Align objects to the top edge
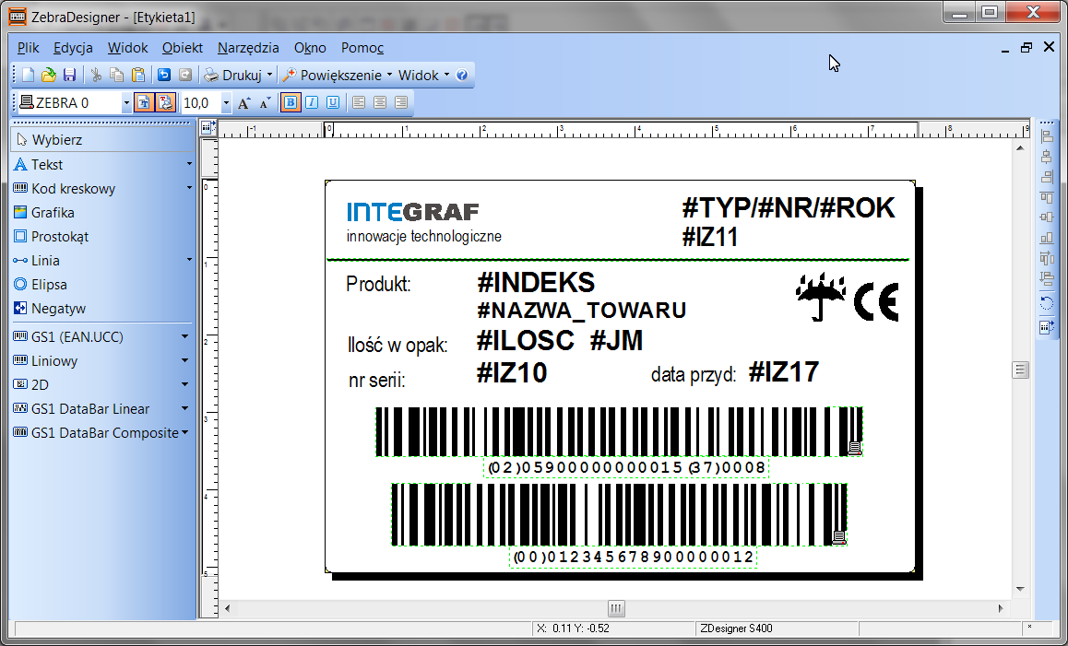1068x646 pixels. click(1047, 197)
